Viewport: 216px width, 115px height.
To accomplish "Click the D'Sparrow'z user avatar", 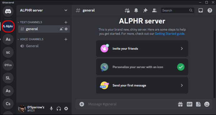I will (x=22, y=109).
